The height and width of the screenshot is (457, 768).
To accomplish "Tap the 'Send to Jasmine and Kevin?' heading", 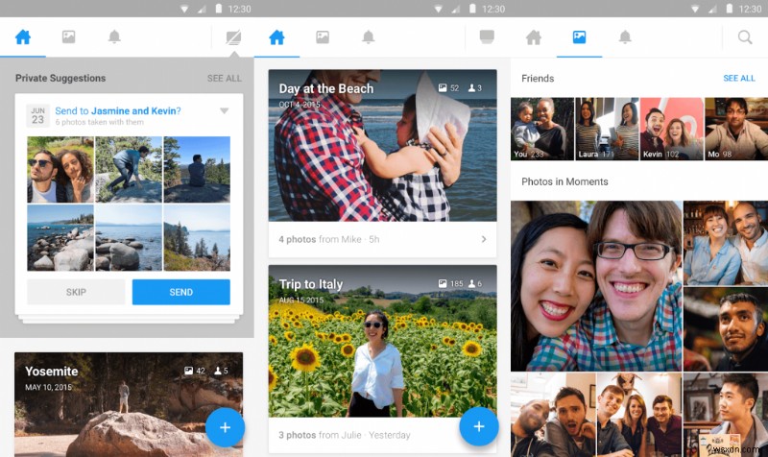I will [117, 110].
